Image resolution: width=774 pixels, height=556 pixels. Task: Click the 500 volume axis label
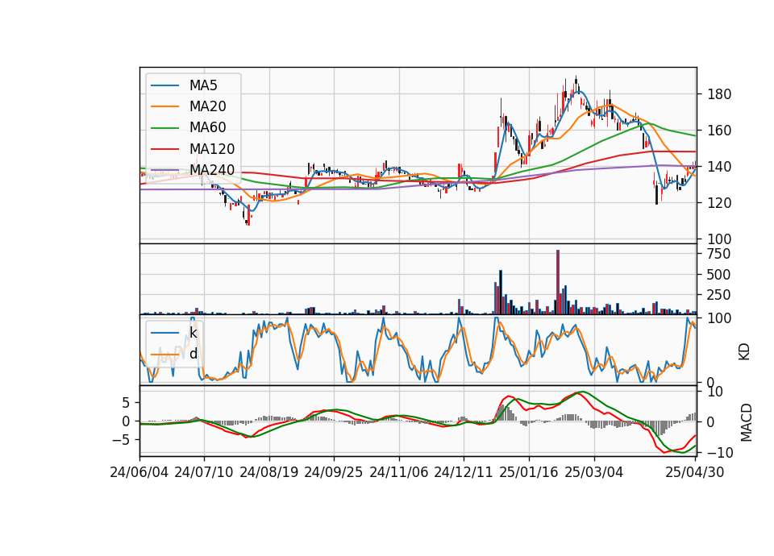(718, 274)
